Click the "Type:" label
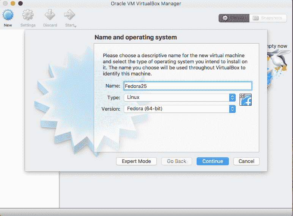 pos(114,97)
